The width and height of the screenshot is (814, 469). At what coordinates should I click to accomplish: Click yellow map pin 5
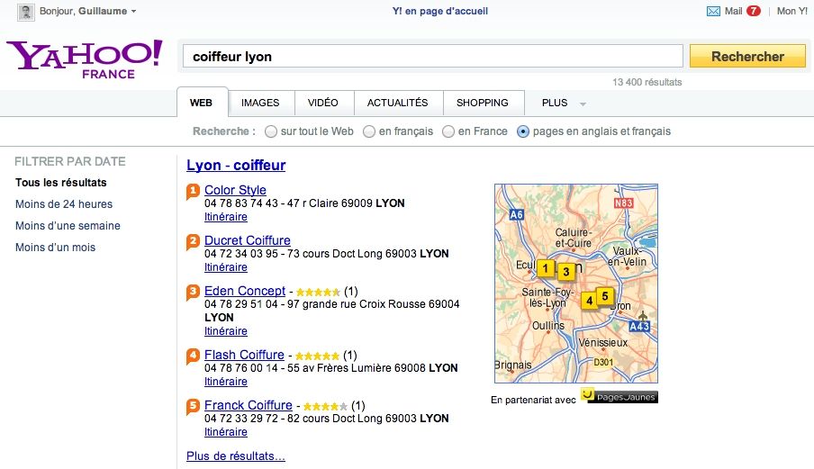point(605,296)
